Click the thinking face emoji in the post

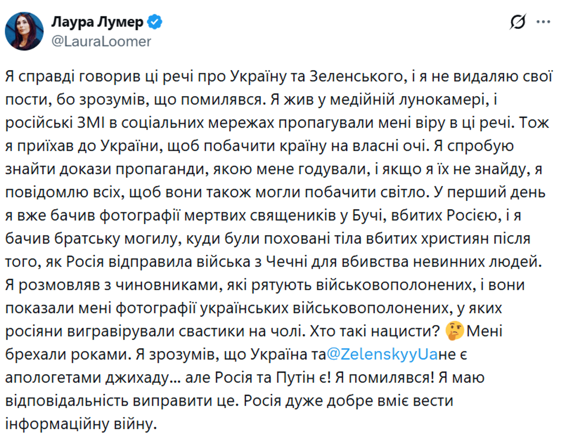(454, 331)
